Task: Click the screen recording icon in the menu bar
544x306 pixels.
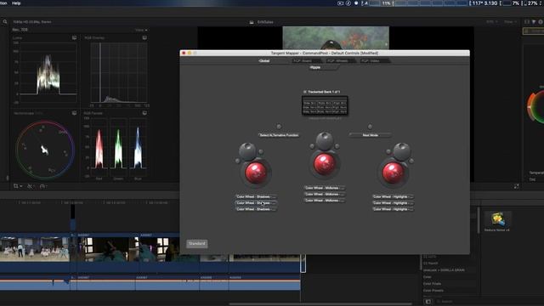Action: click(x=340, y=3)
